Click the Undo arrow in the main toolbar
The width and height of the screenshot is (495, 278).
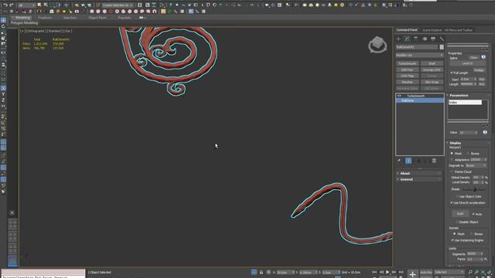5,5
